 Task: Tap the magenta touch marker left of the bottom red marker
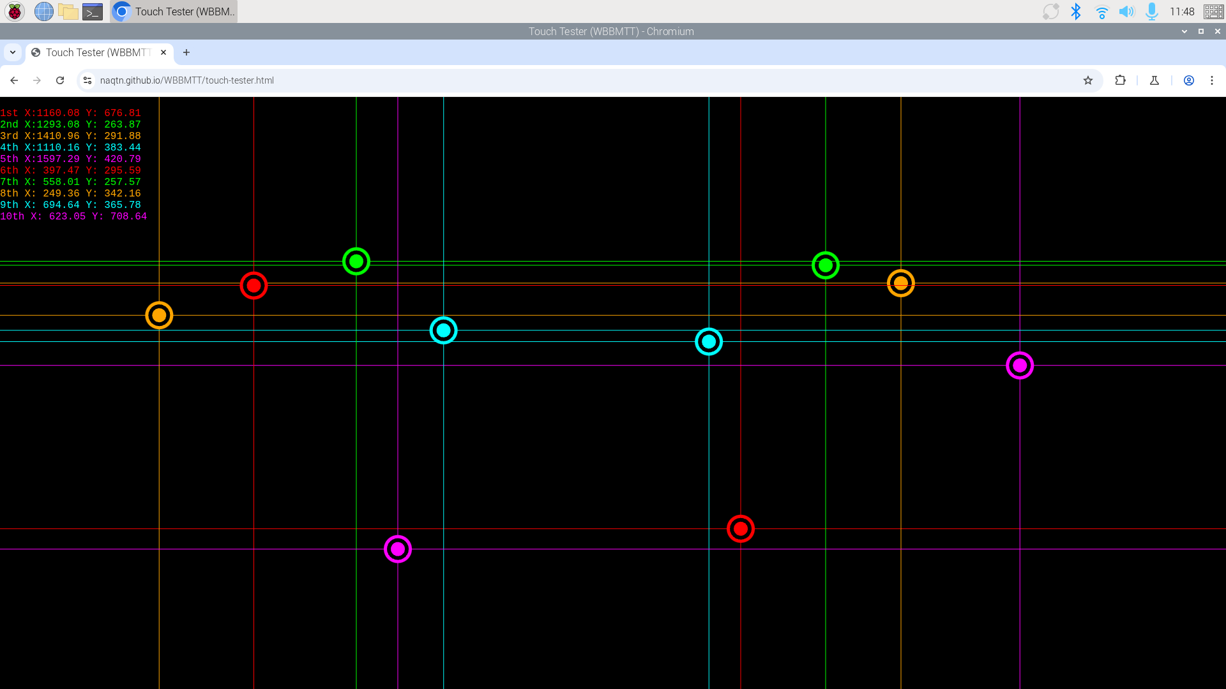398,549
